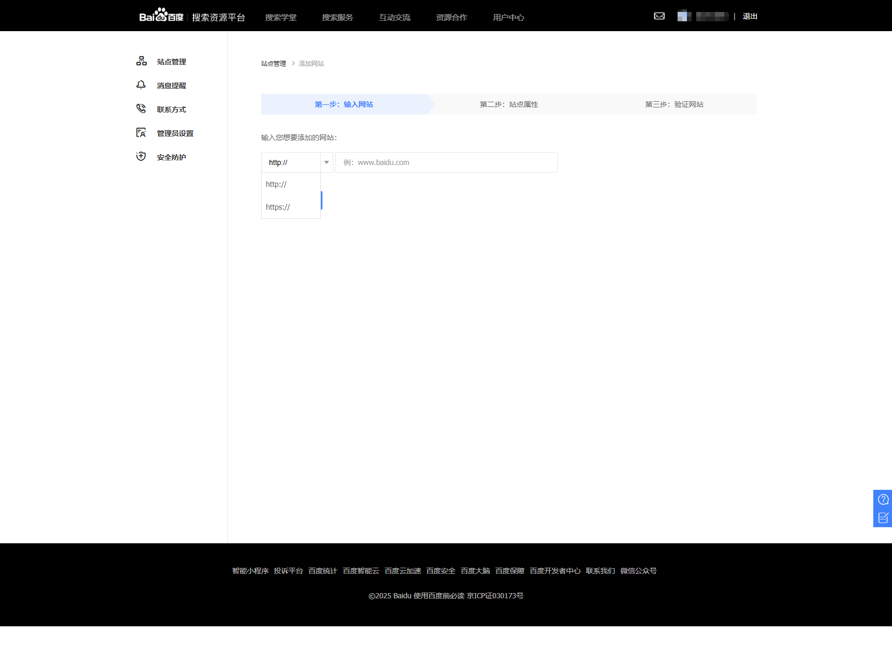The image size is (892, 659).
Task: Click the 站点管理 sidebar icon
Action: (x=141, y=61)
